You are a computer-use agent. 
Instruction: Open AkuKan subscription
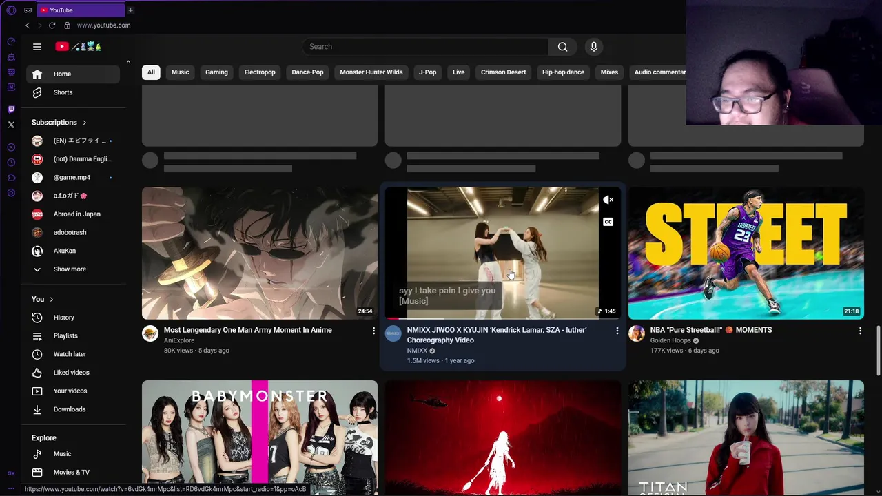[73, 251]
